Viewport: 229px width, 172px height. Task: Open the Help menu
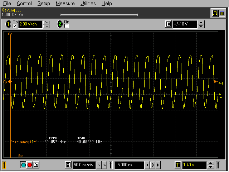pyautogui.click(x=107, y=3)
